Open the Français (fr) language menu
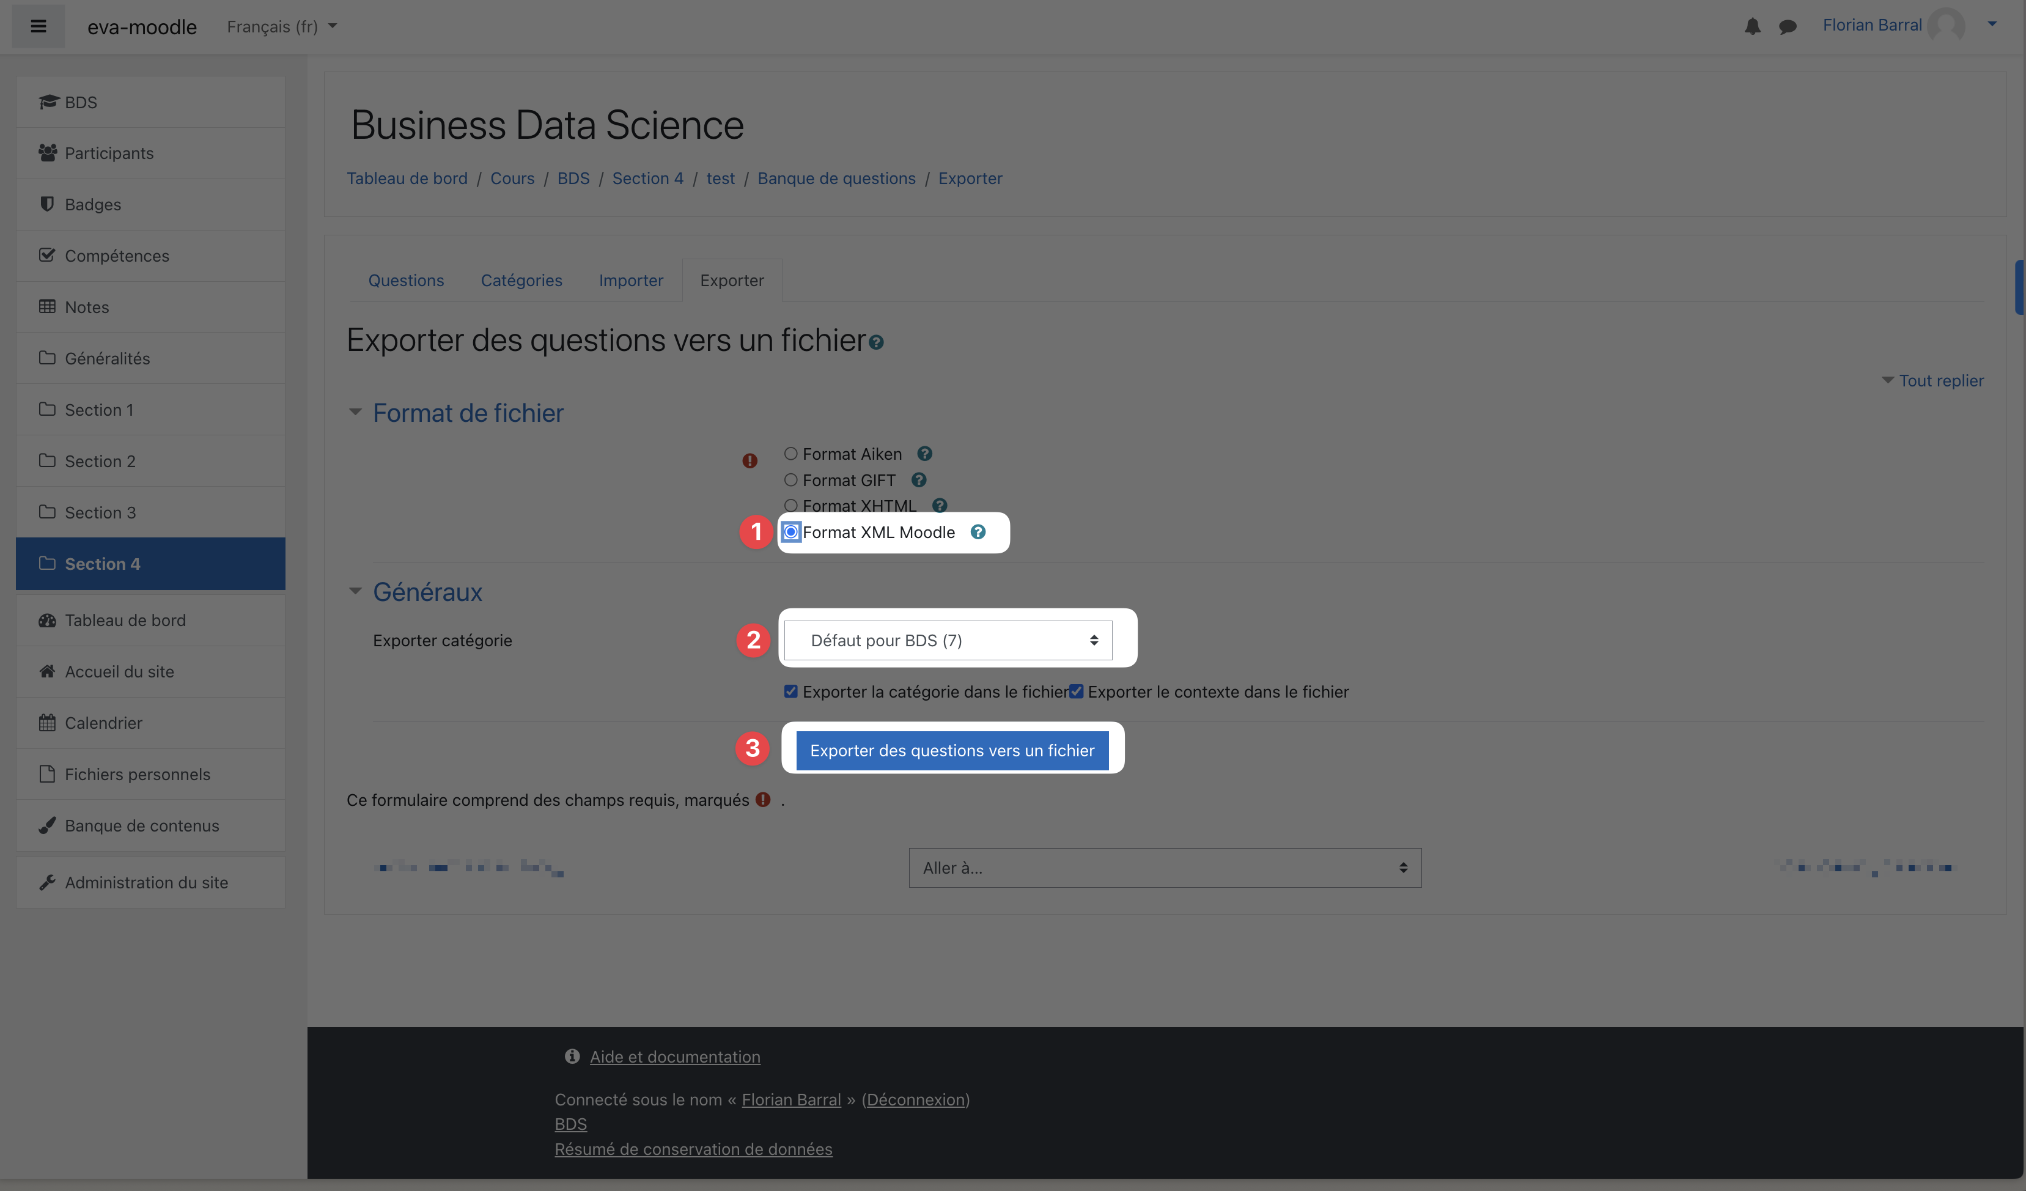Image resolution: width=2026 pixels, height=1191 pixels. [x=281, y=26]
